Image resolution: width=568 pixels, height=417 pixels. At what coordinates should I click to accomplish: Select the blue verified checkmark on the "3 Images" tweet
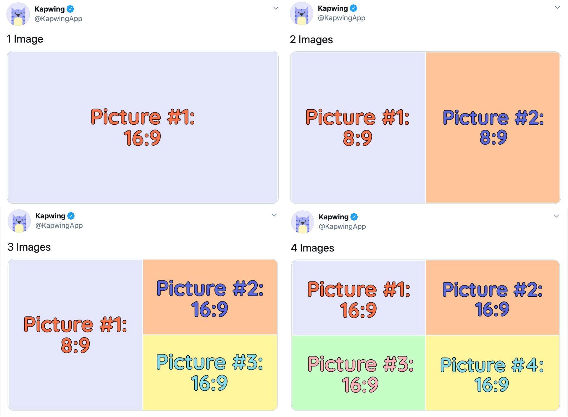(71, 216)
